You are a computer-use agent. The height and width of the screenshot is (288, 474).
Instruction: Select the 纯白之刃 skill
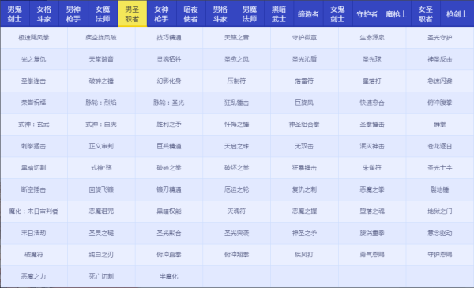[101, 255]
